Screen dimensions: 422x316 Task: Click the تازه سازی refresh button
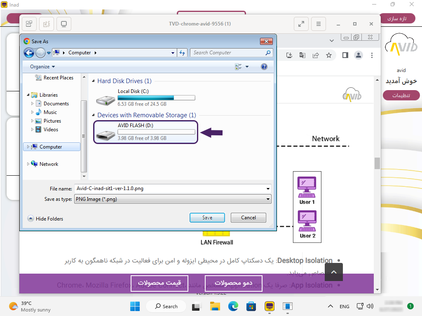coord(397,19)
